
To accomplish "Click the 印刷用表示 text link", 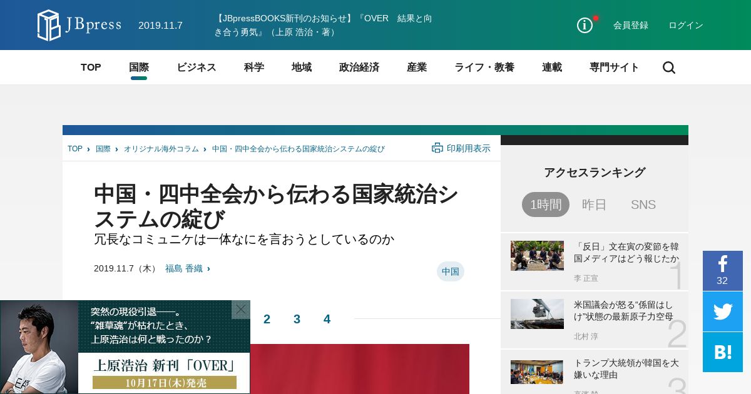I will tap(469, 148).
